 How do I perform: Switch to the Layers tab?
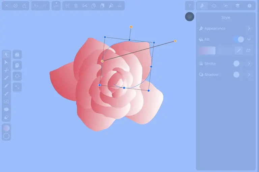237,6
